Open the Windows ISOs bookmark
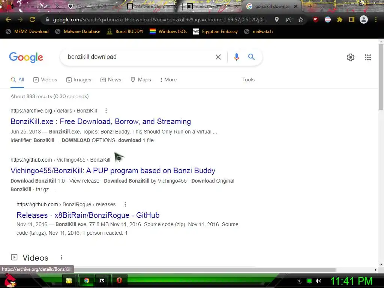384x288 pixels. [x=168, y=31]
